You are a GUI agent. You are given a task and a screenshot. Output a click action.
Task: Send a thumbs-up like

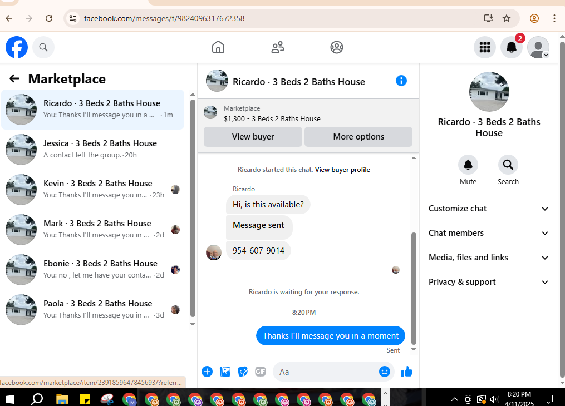pyautogui.click(x=407, y=372)
